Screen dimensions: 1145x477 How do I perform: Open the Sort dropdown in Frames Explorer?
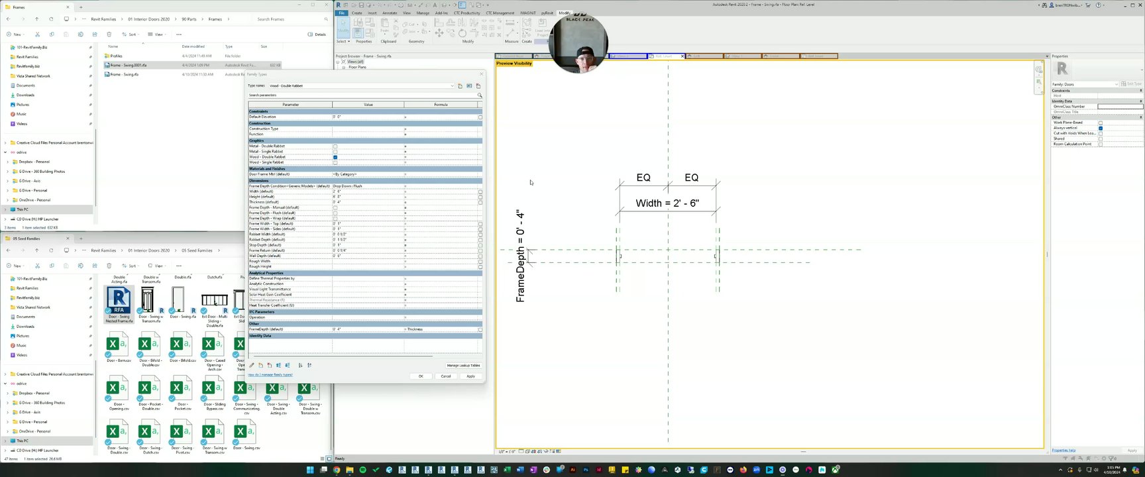130,34
